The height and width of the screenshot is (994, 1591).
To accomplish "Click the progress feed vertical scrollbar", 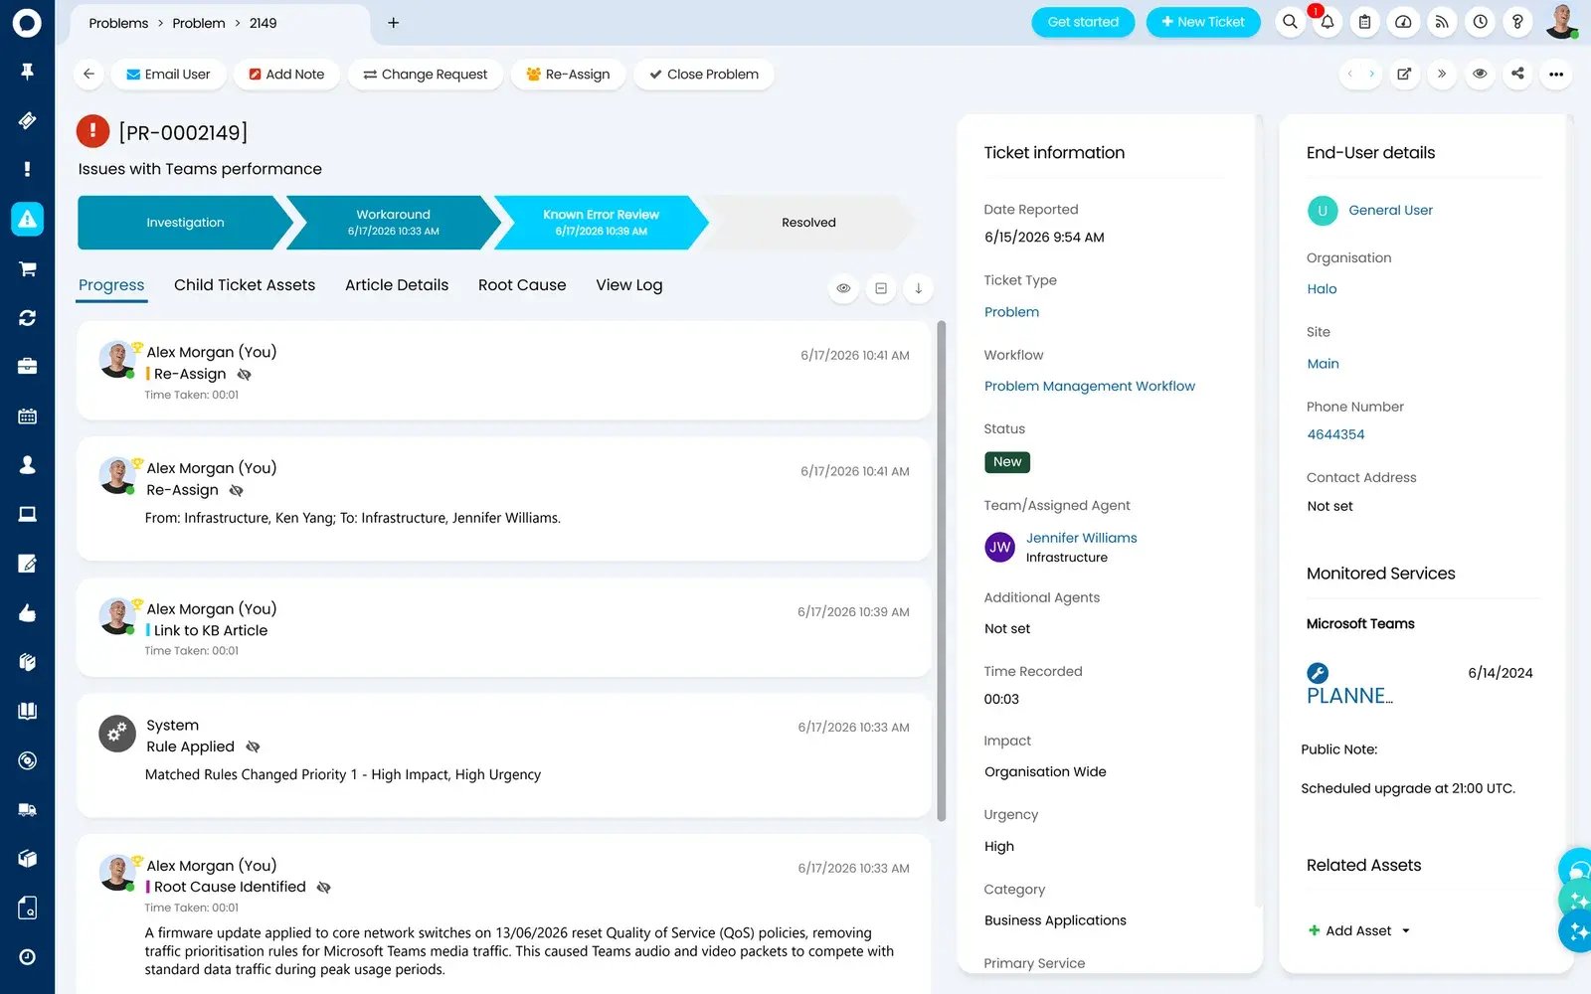I will pos(942,571).
